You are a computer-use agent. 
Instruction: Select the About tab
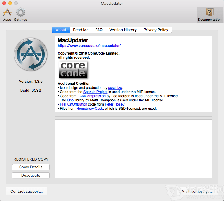[61, 30]
